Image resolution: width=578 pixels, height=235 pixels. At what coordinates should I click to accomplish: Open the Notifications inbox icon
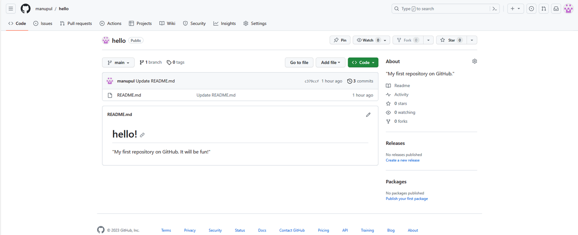point(556,9)
